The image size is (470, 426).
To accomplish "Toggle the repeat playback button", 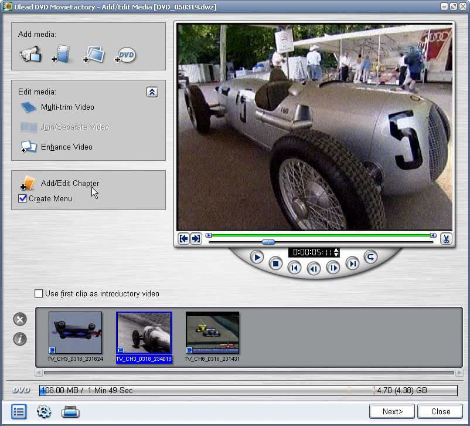I will point(370,256).
